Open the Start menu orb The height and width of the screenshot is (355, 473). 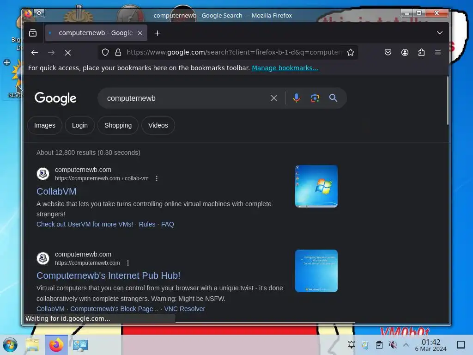point(10,345)
